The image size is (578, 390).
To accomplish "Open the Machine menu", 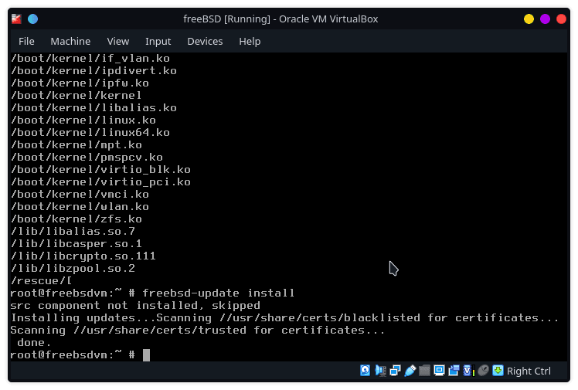I will (70, 41).
